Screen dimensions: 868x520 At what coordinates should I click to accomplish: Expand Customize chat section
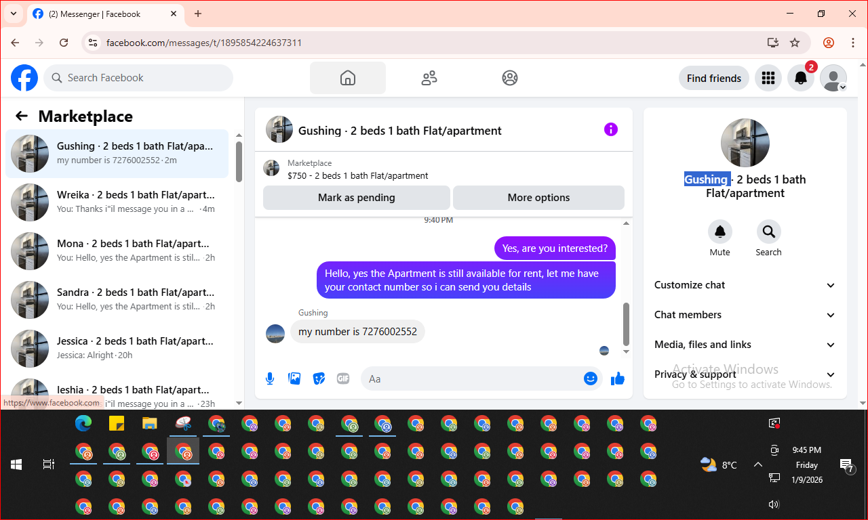click(745, 285)
